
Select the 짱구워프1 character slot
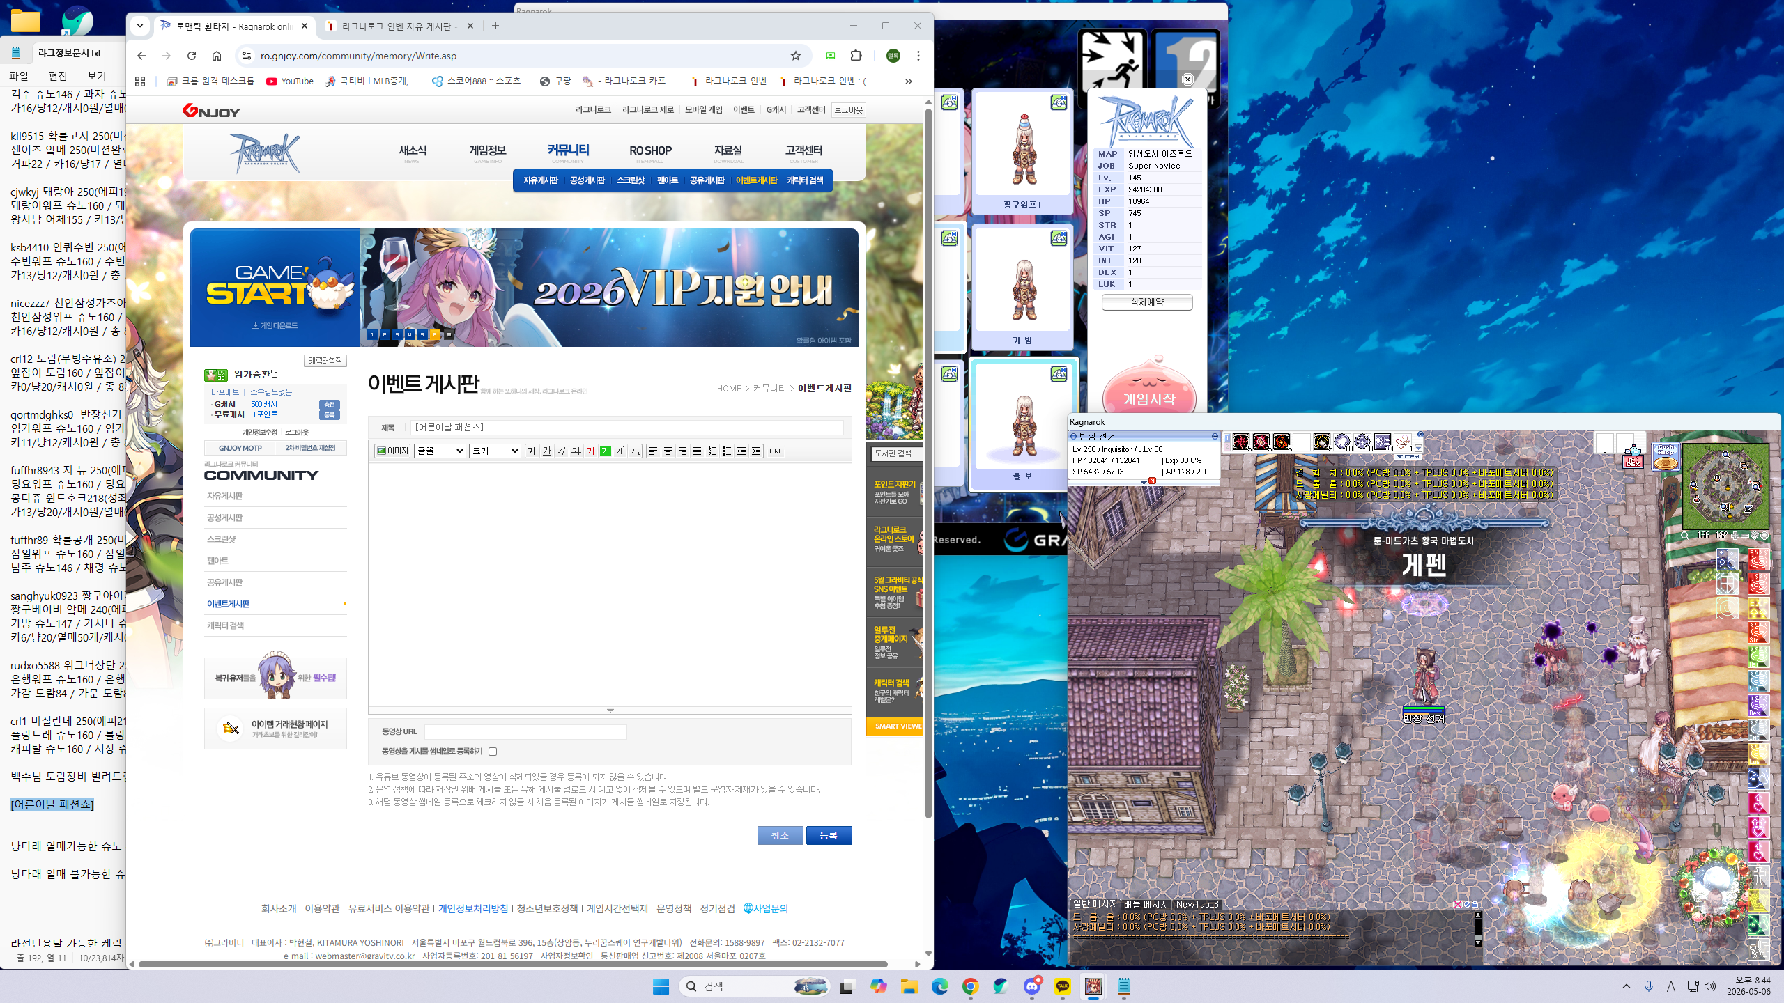tap(1022, 151)
